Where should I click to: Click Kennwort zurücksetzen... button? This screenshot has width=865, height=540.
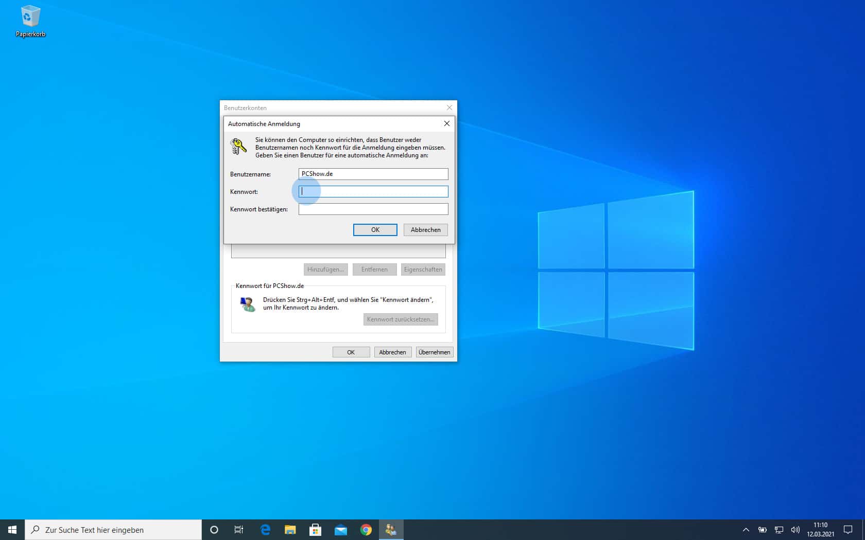pos(401,319)
